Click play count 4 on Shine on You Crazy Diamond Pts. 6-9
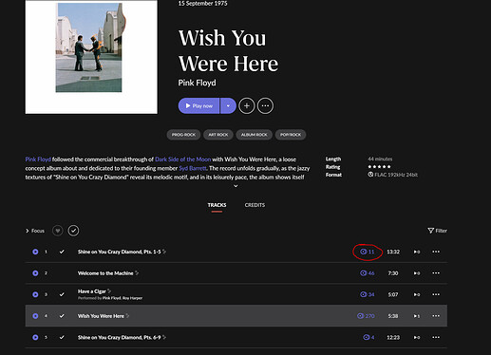Screen dimensions: 491x355 [x=368, y=337]
